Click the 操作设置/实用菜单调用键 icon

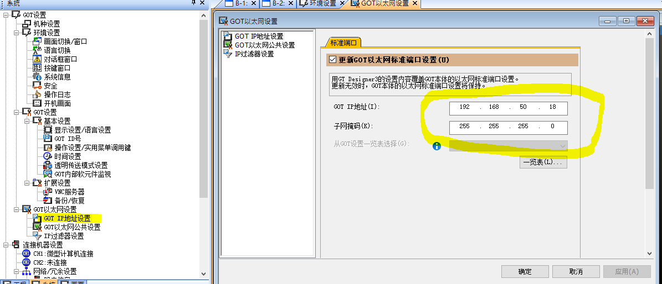point(48,148)
